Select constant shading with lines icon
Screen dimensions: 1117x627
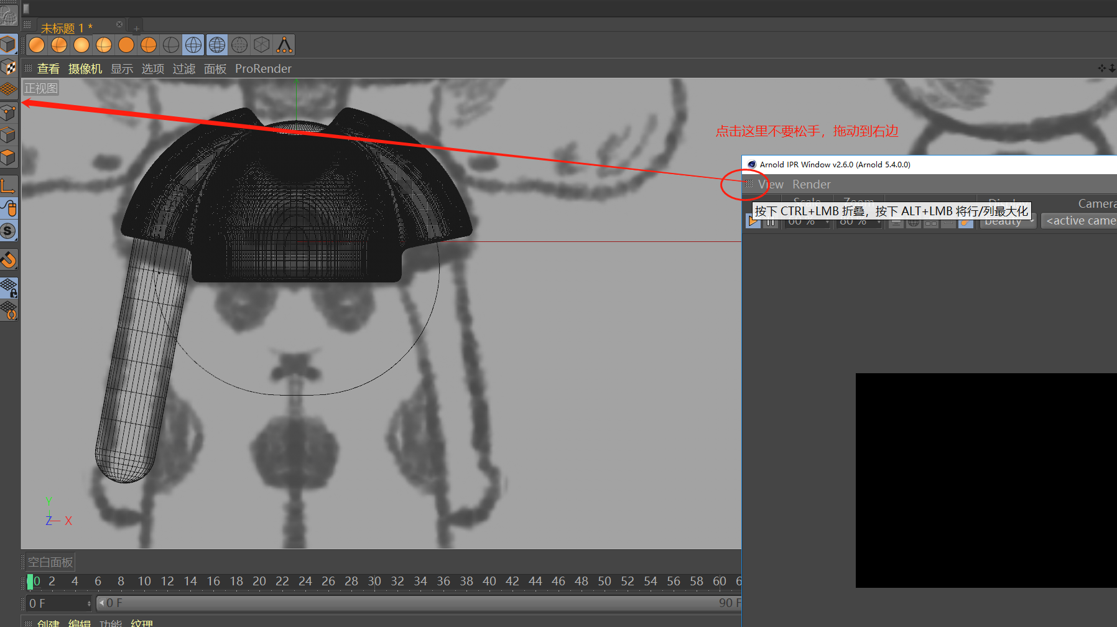tap(149, 45)
